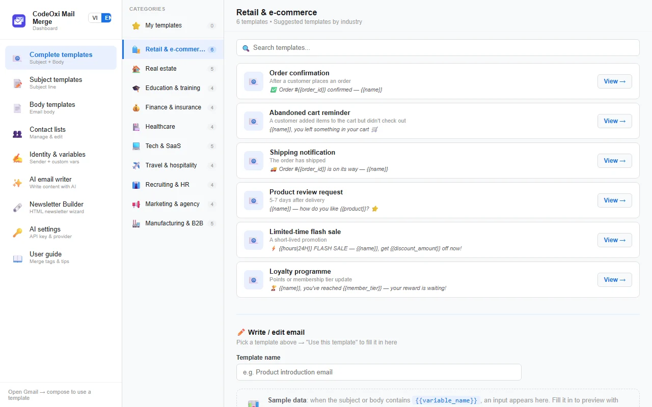Go to Contact lists

coord(61,132)
